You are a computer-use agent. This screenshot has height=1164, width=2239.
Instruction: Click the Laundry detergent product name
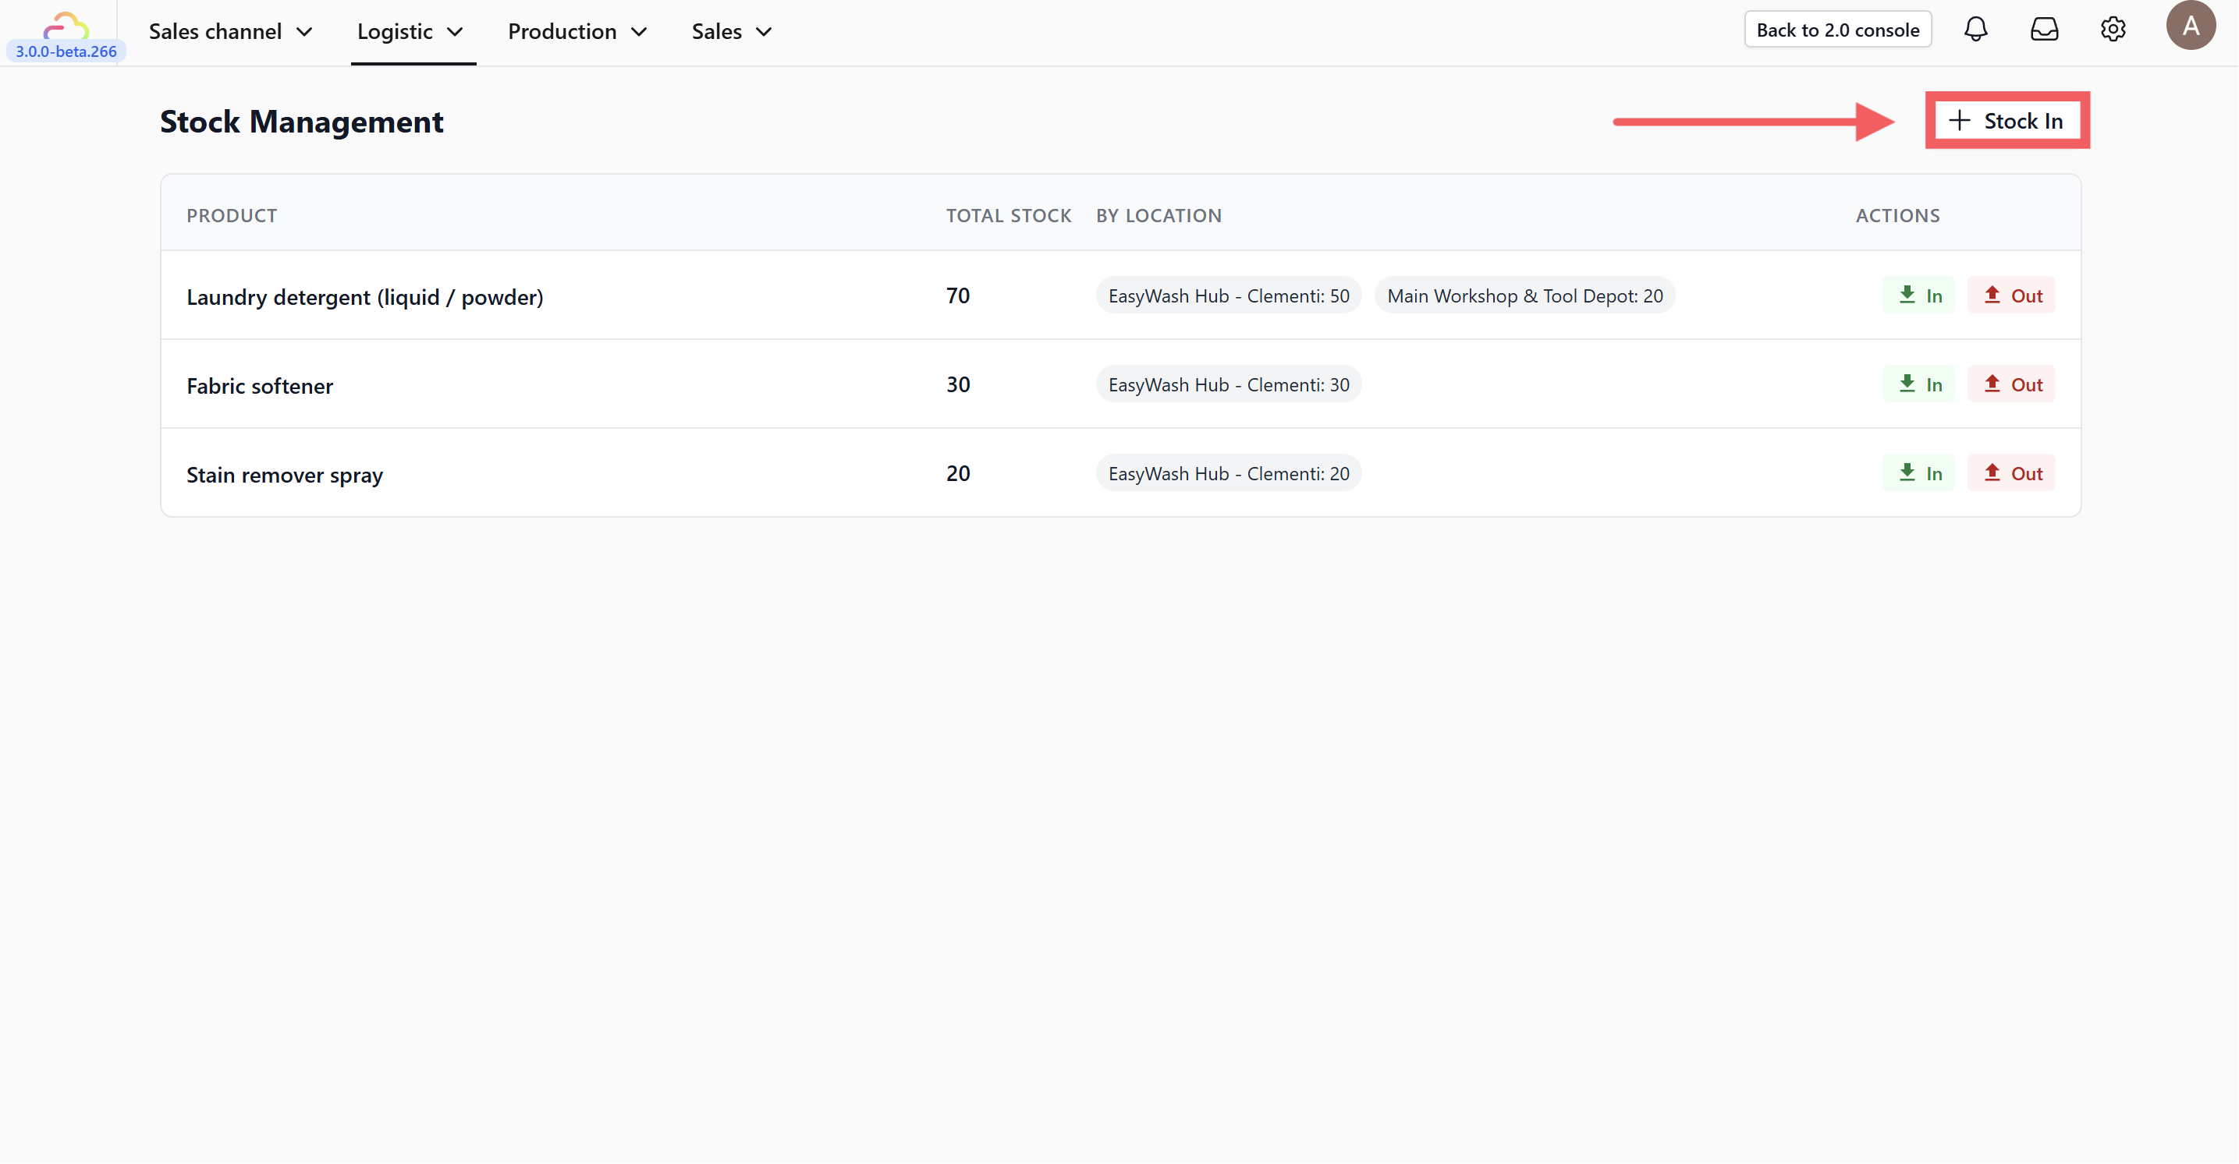click(364, 297)
